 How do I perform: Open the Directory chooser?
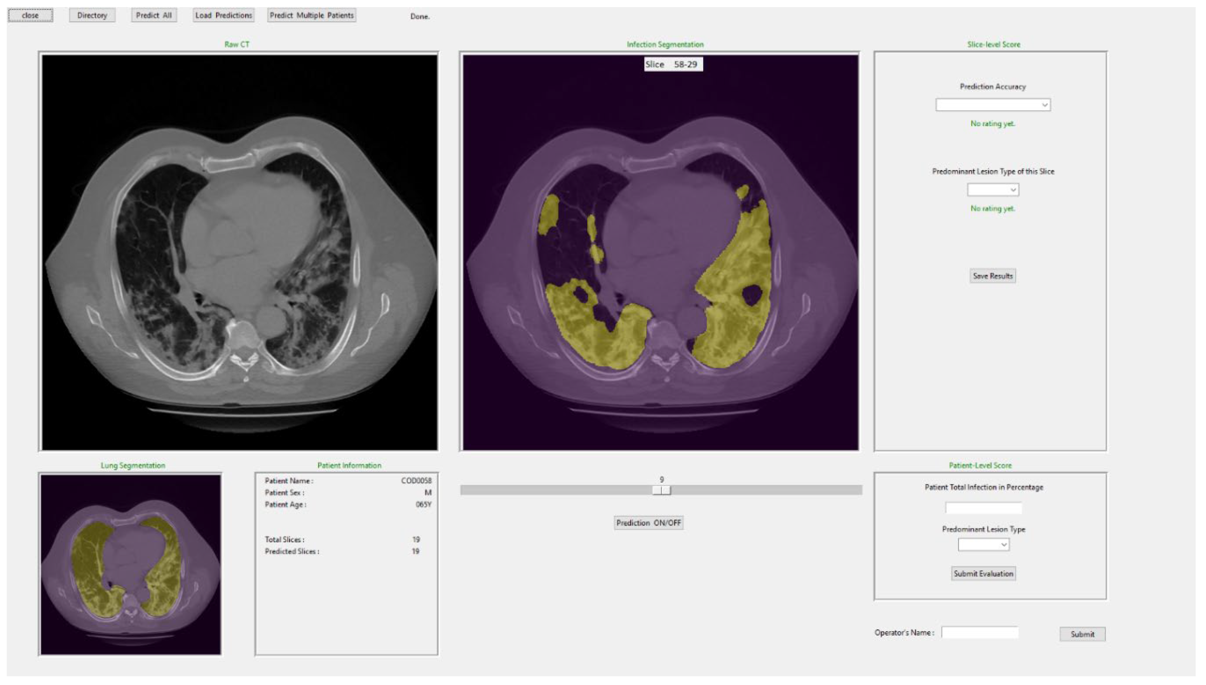click(92, 15)
